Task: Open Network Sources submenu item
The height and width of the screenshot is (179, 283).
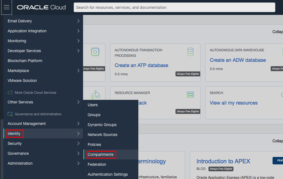Action: coord(111,135)
